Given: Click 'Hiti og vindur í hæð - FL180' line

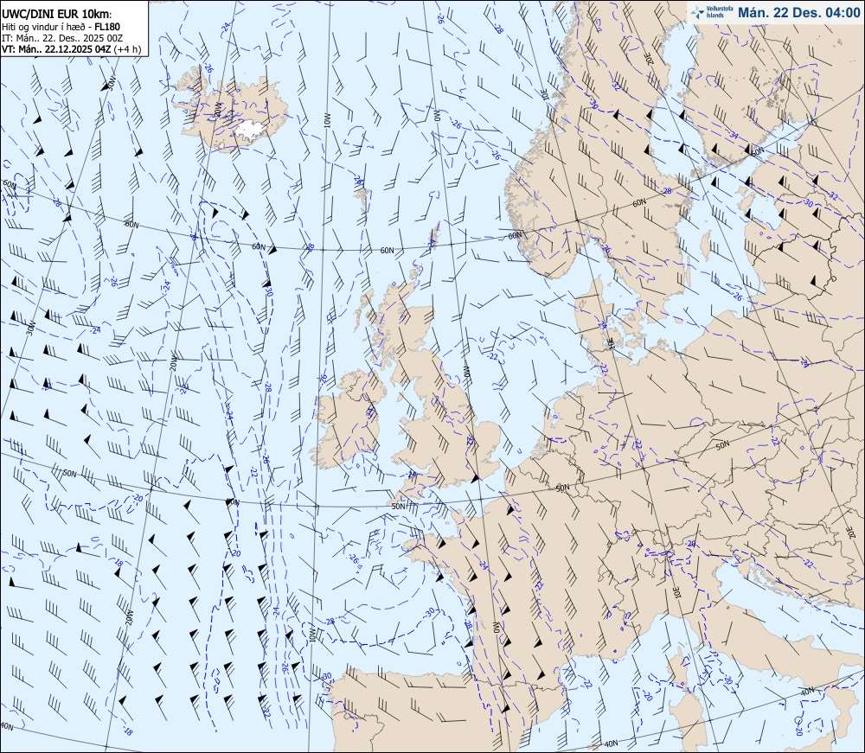Looking at the screenshot, I should pyautogui.click(x=61, y=27).
